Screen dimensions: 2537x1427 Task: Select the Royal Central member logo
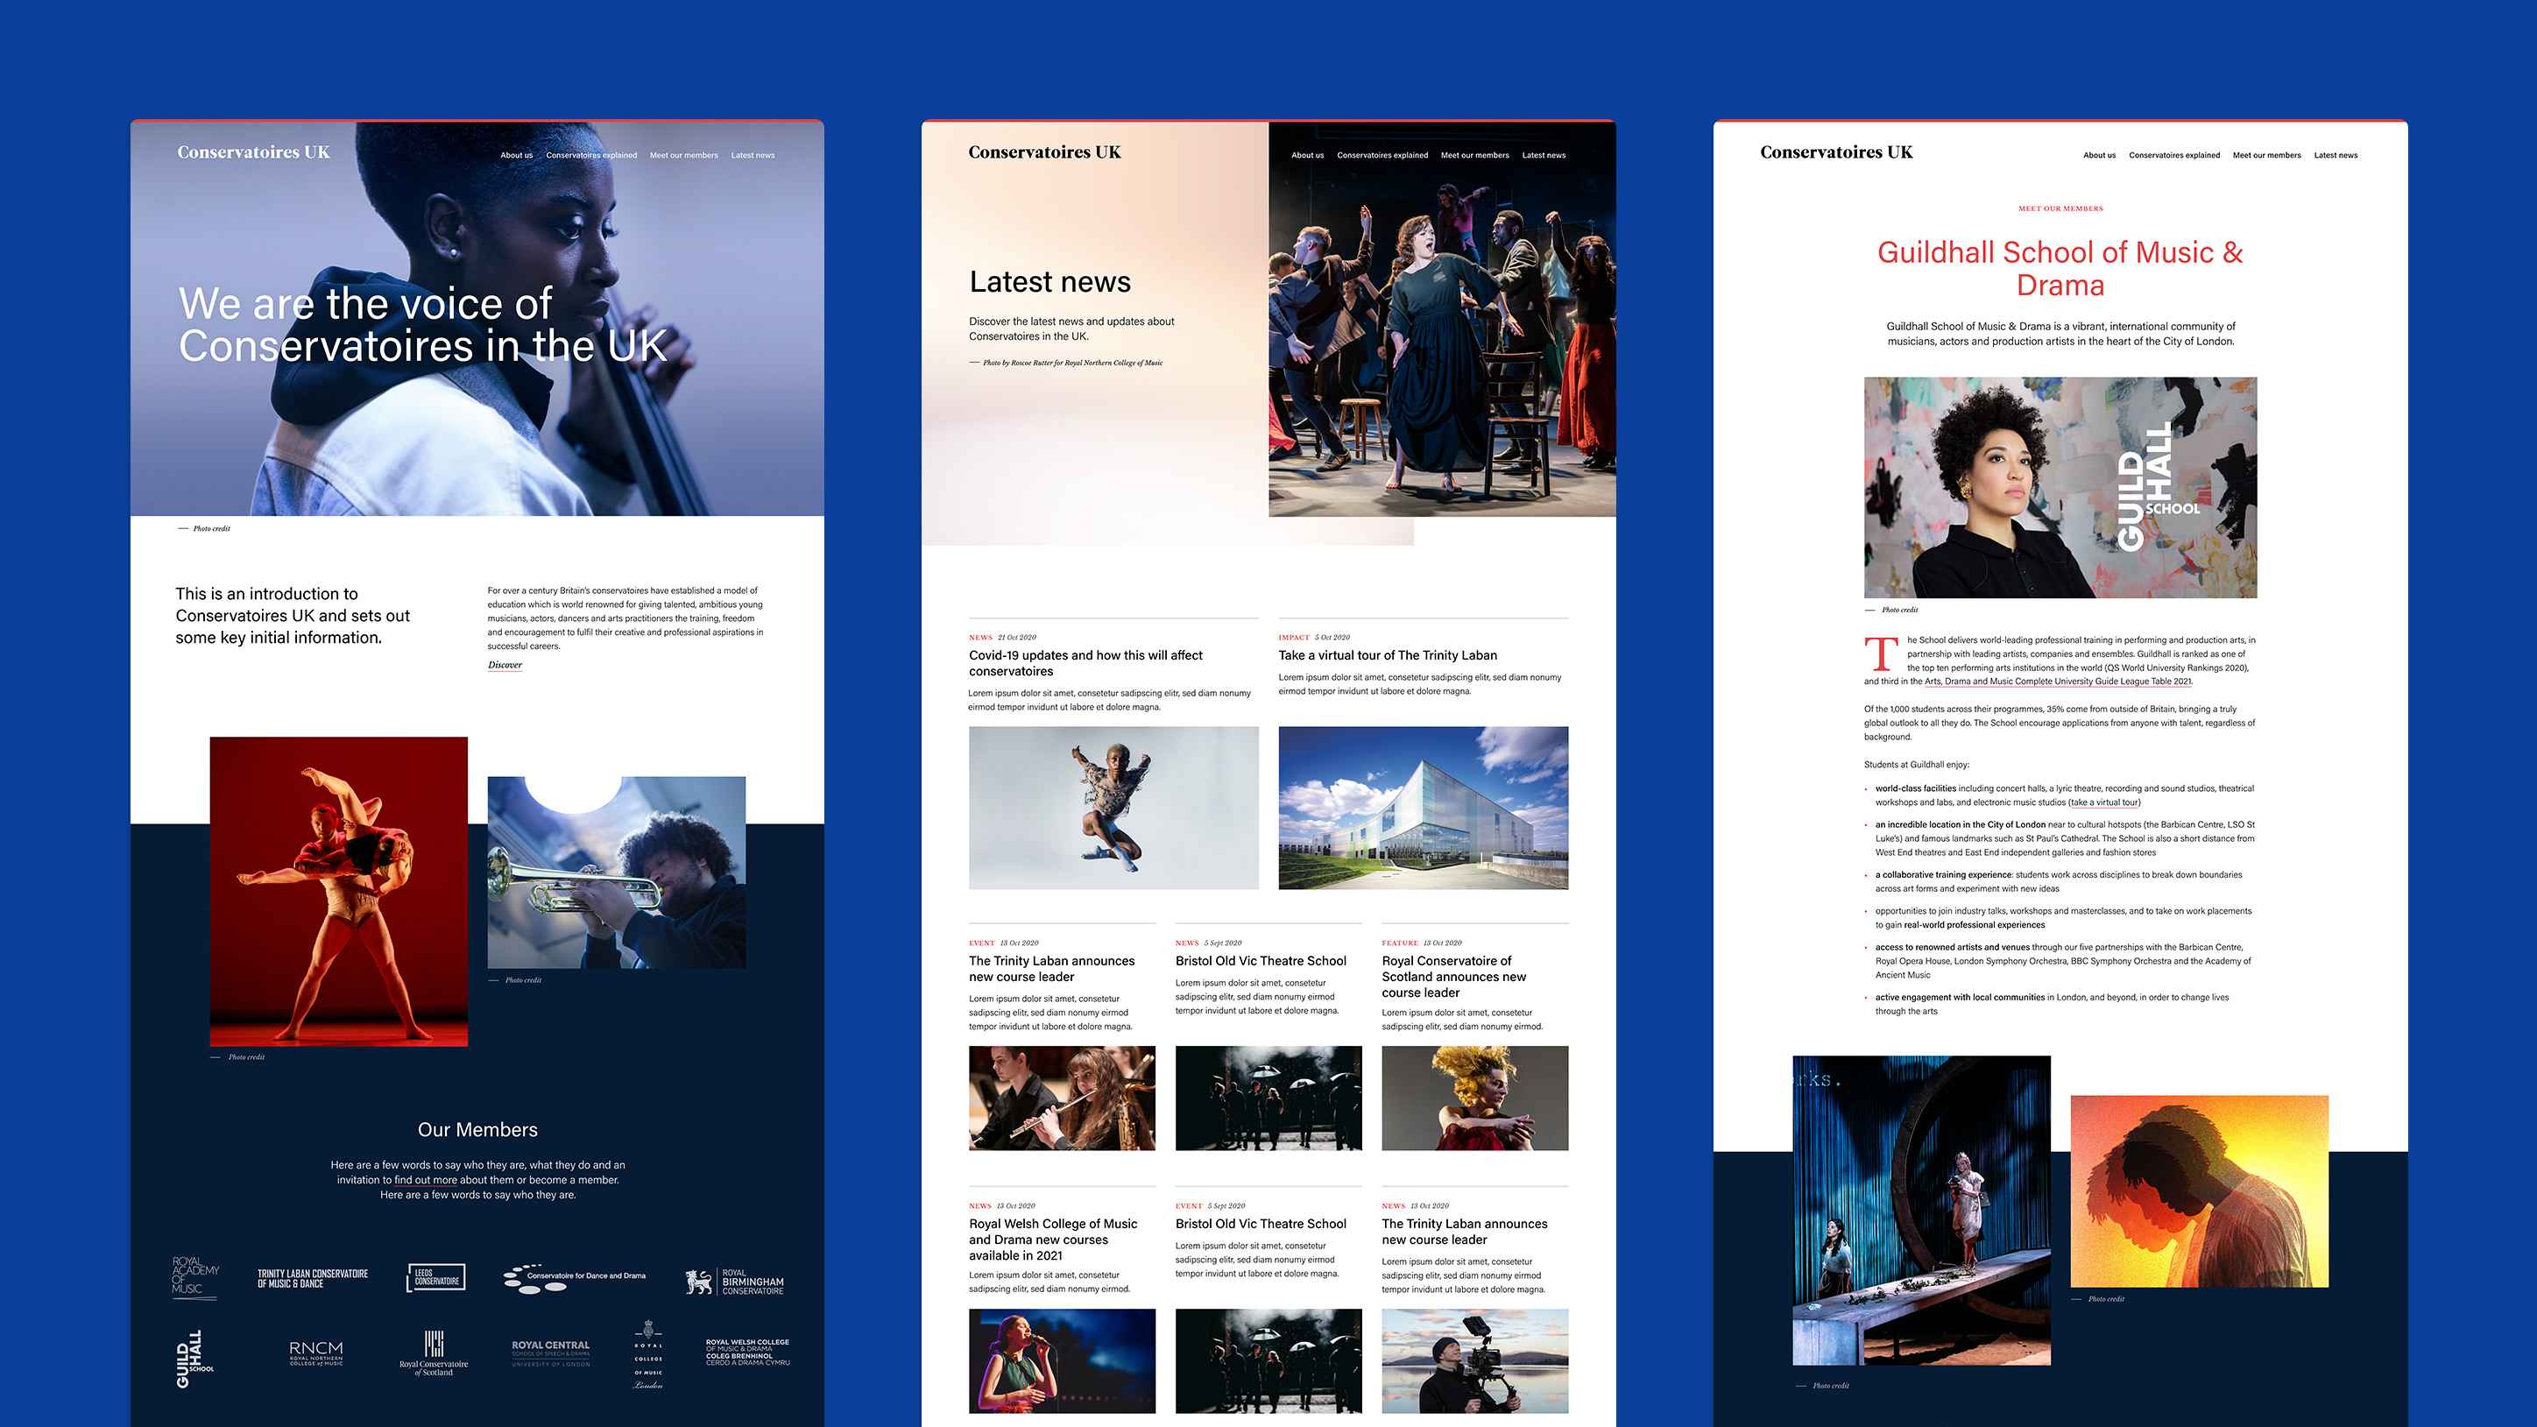550,1353
